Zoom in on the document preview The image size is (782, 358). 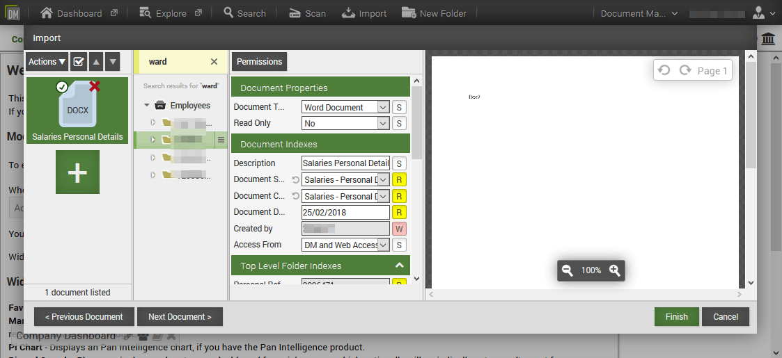[614, 270]
